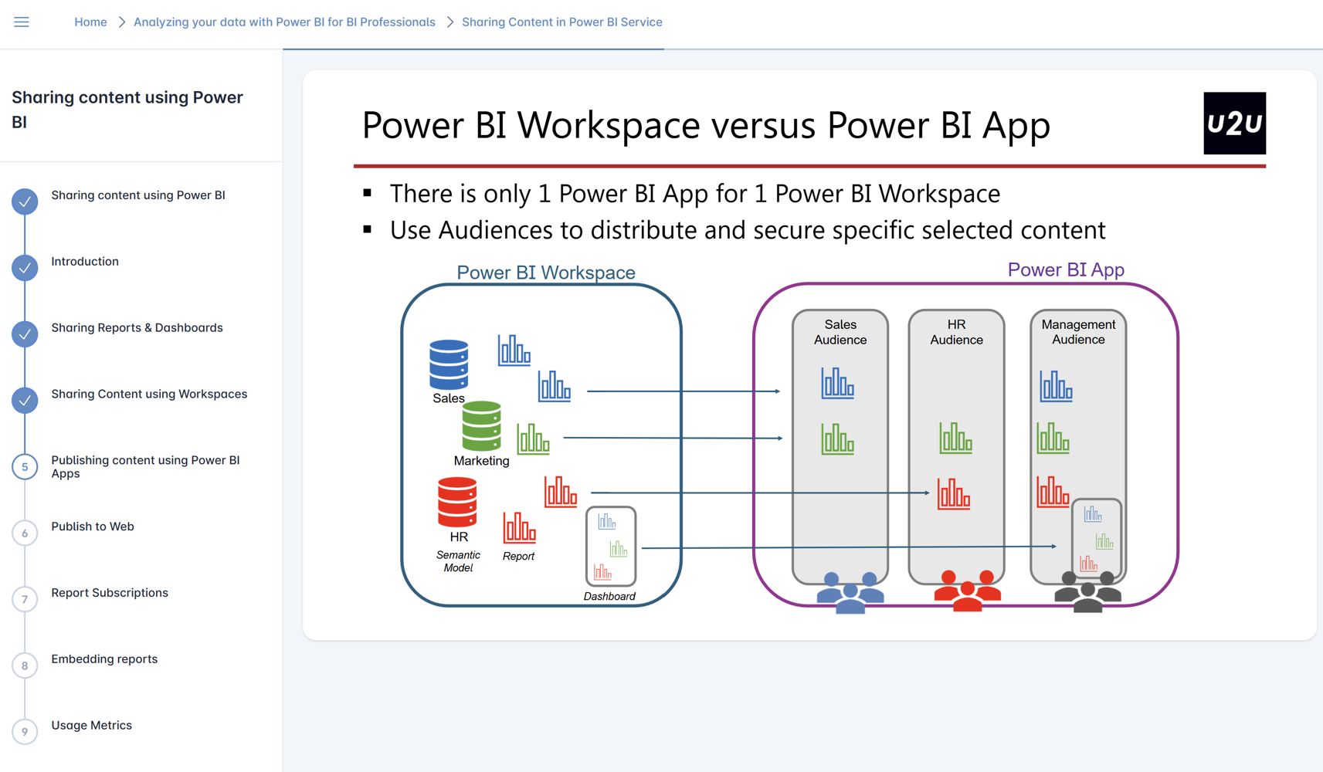Open 'Sharing Content using Workspaces' lesson
The height and width of the screenshot is (772, 1323).
click(x=149, y=394)
